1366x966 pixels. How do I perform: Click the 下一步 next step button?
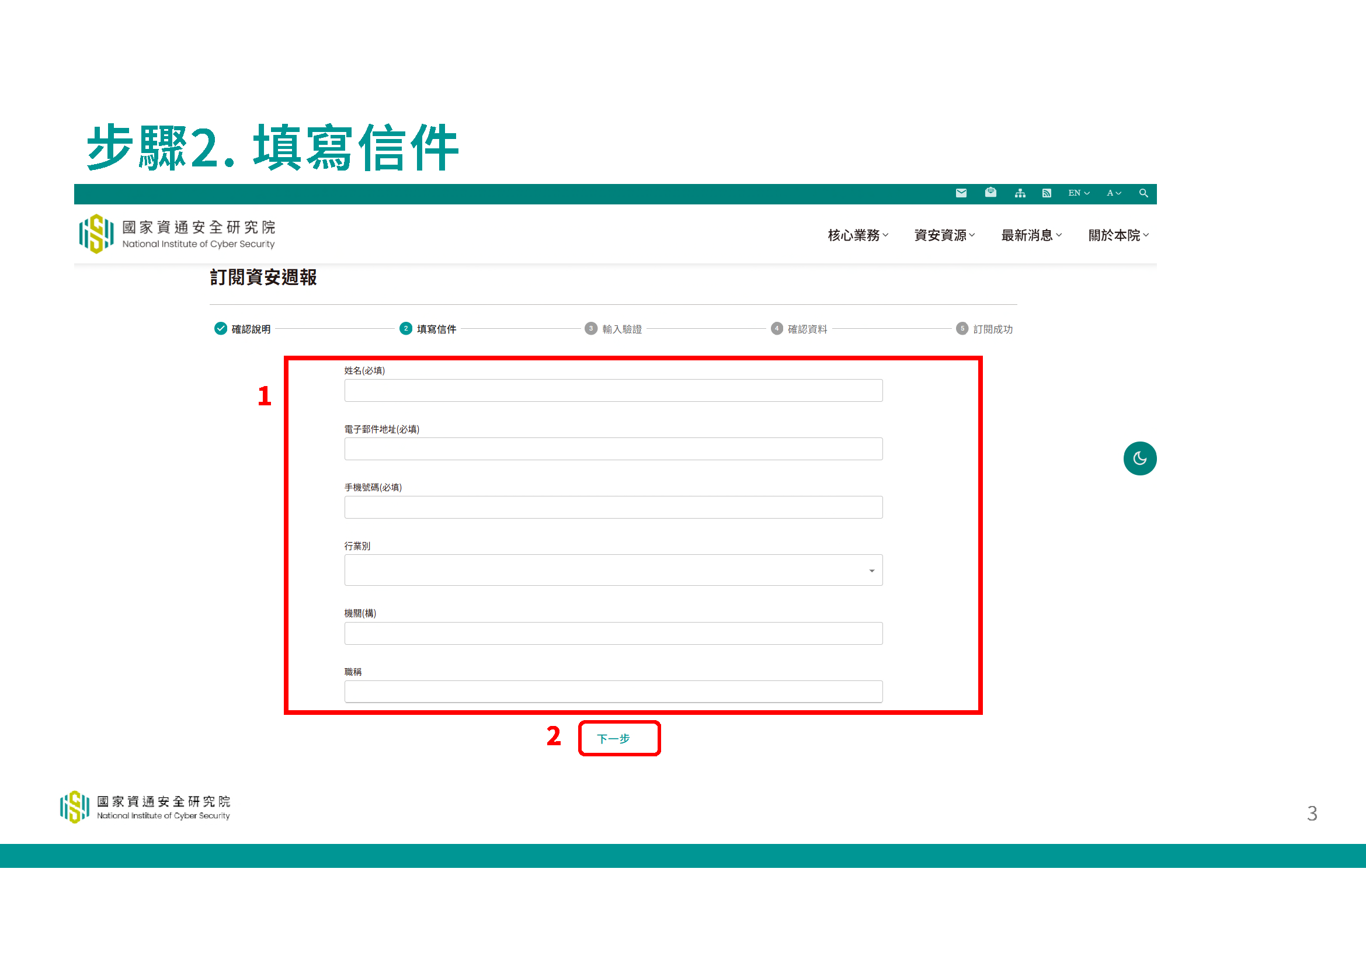619,738
